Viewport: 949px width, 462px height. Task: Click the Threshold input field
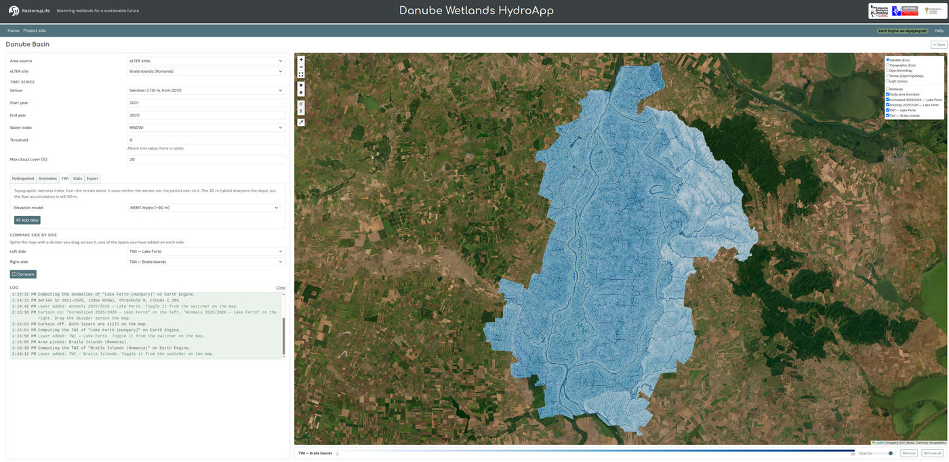[206, 140]
